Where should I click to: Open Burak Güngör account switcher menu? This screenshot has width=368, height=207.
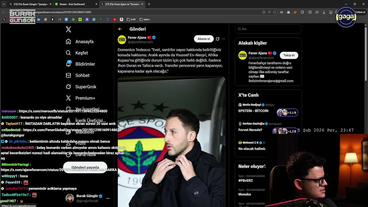click(x=87, y=198)
